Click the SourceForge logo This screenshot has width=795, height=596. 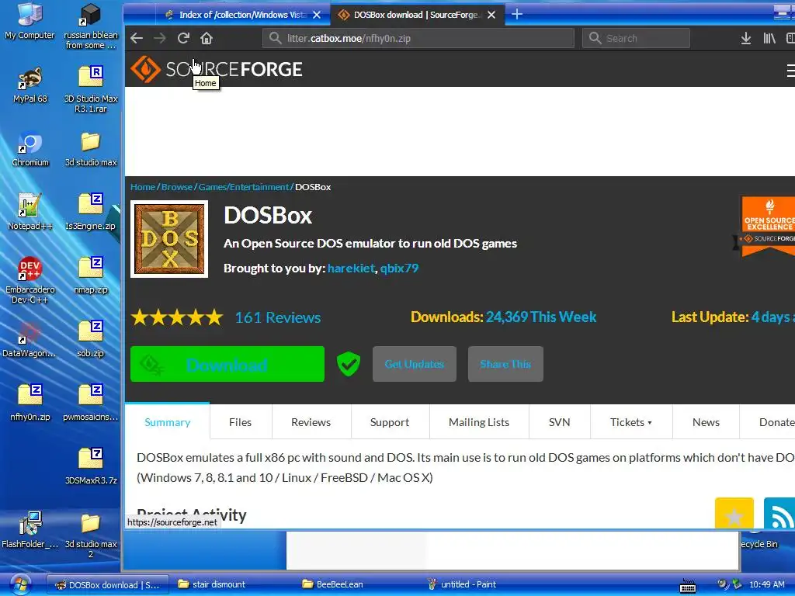click(217, 69)
